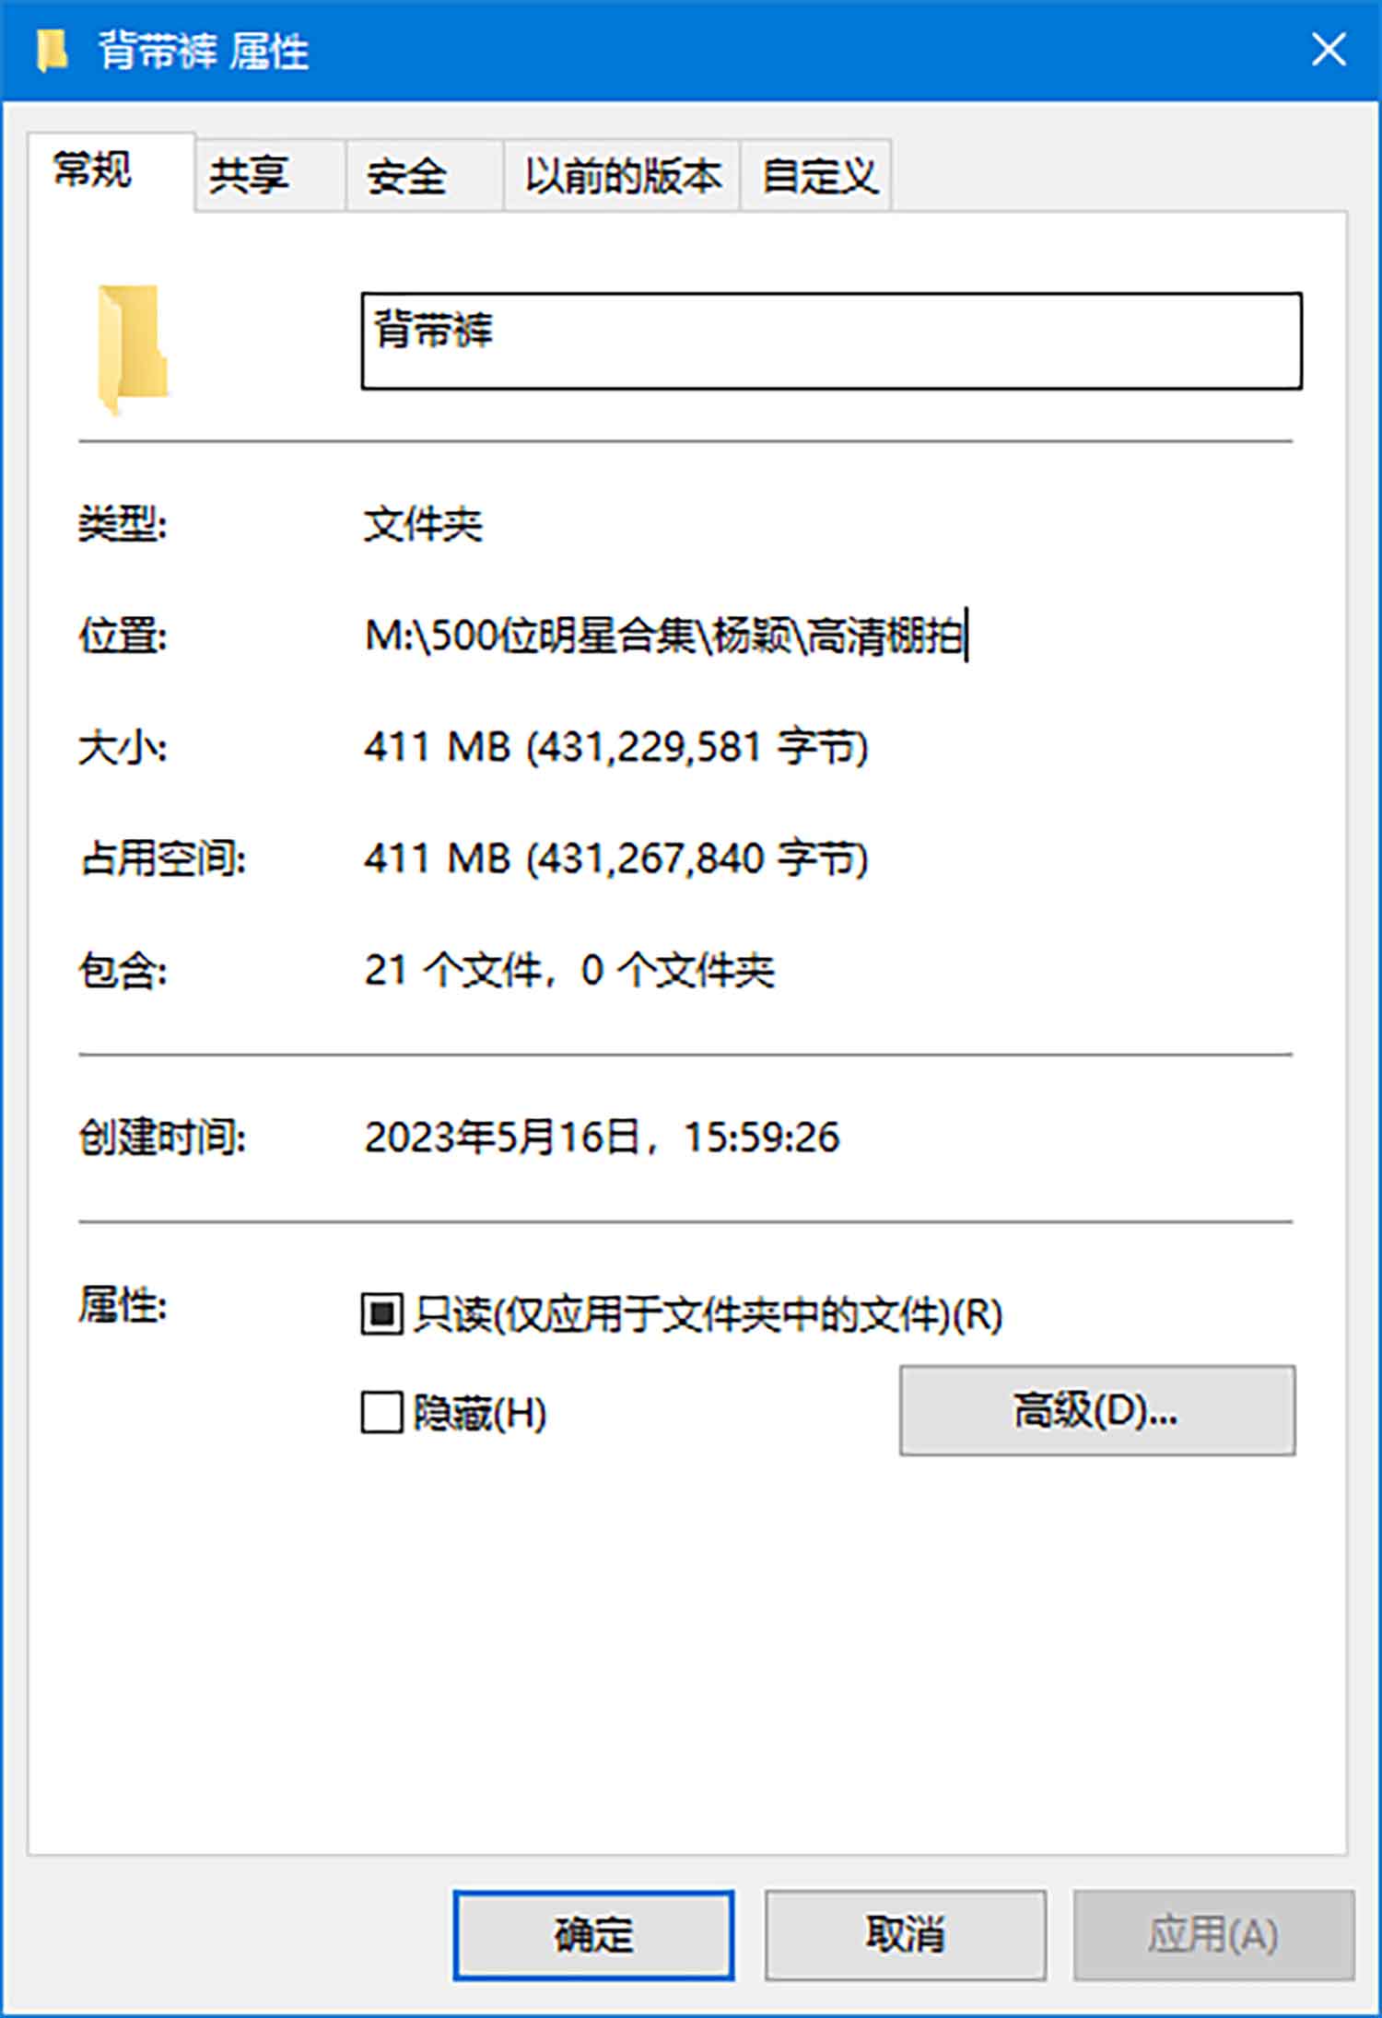Click the large folder icon beside name field
The height and width of the screenshot is (2018, 1382).
coord(133,349)
